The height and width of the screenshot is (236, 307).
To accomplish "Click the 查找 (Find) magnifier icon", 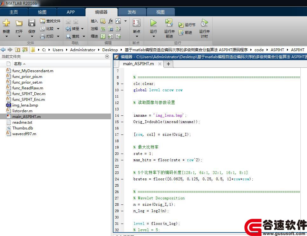I will [x=68, y=37].
